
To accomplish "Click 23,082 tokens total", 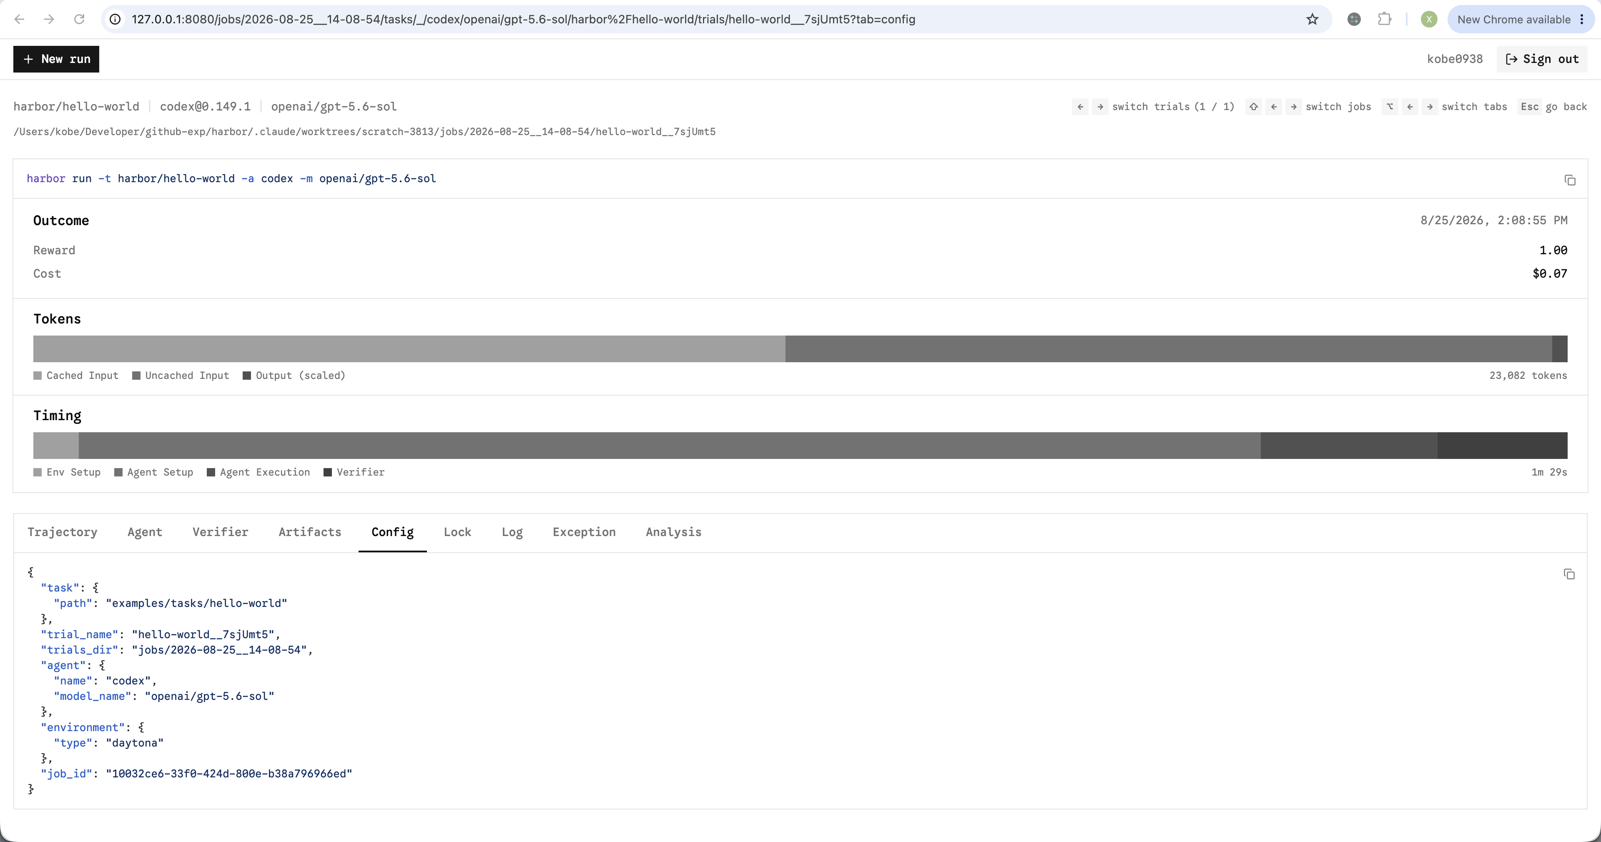I will pos(1528,376).
